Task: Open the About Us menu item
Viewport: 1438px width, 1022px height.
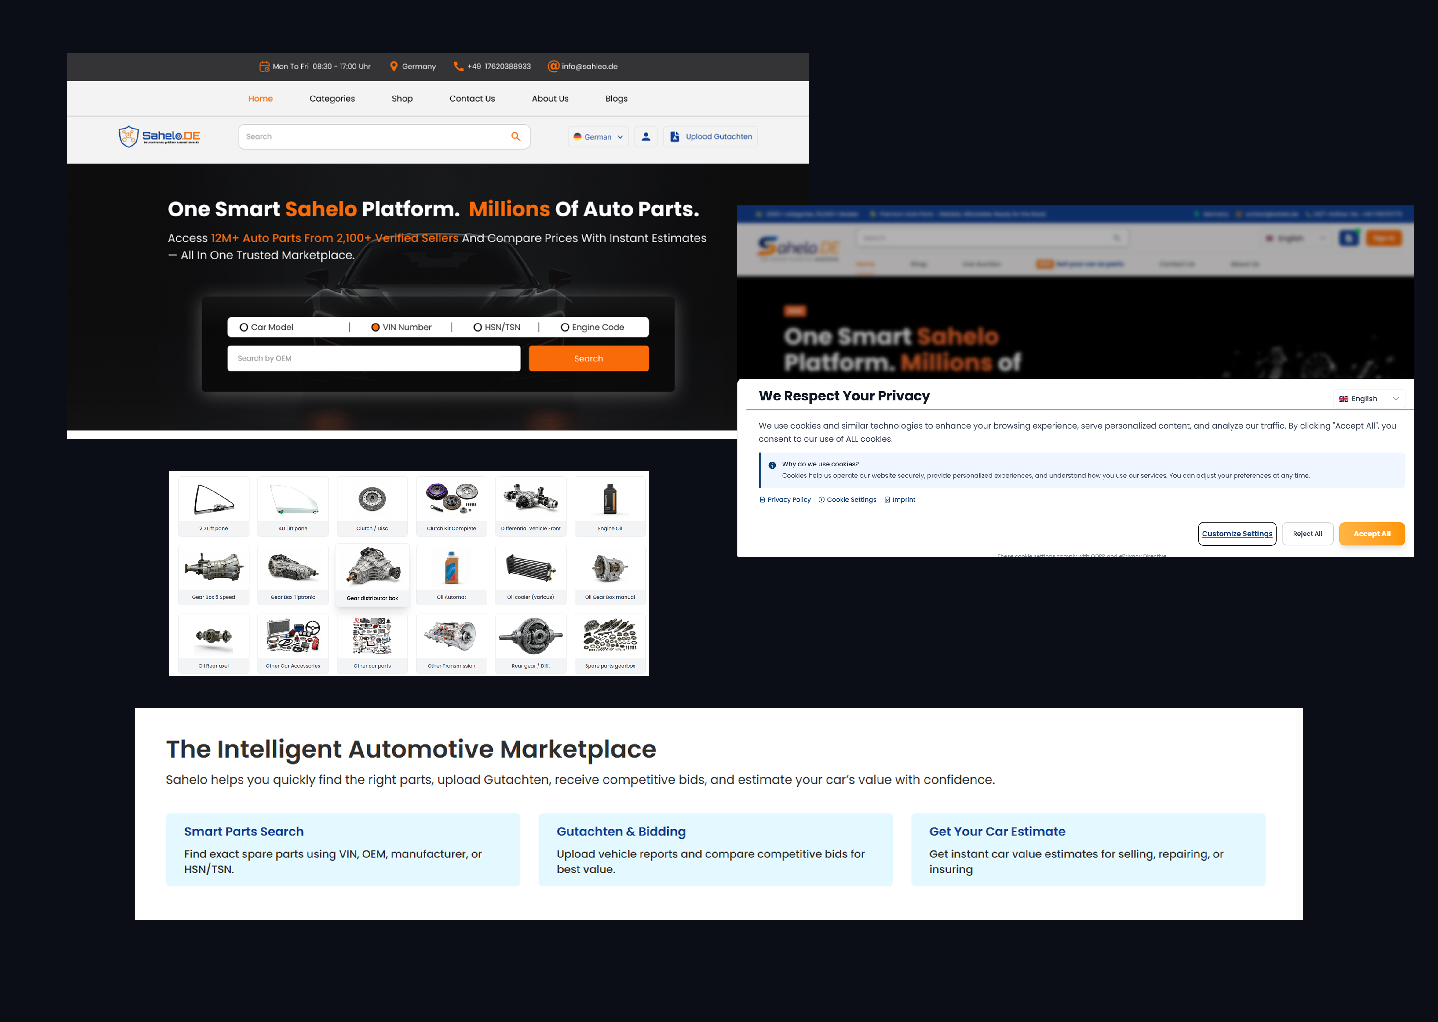Action: coord(550,99)
